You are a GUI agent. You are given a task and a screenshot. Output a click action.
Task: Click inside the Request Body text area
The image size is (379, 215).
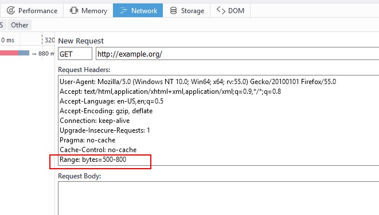(218, 198)
